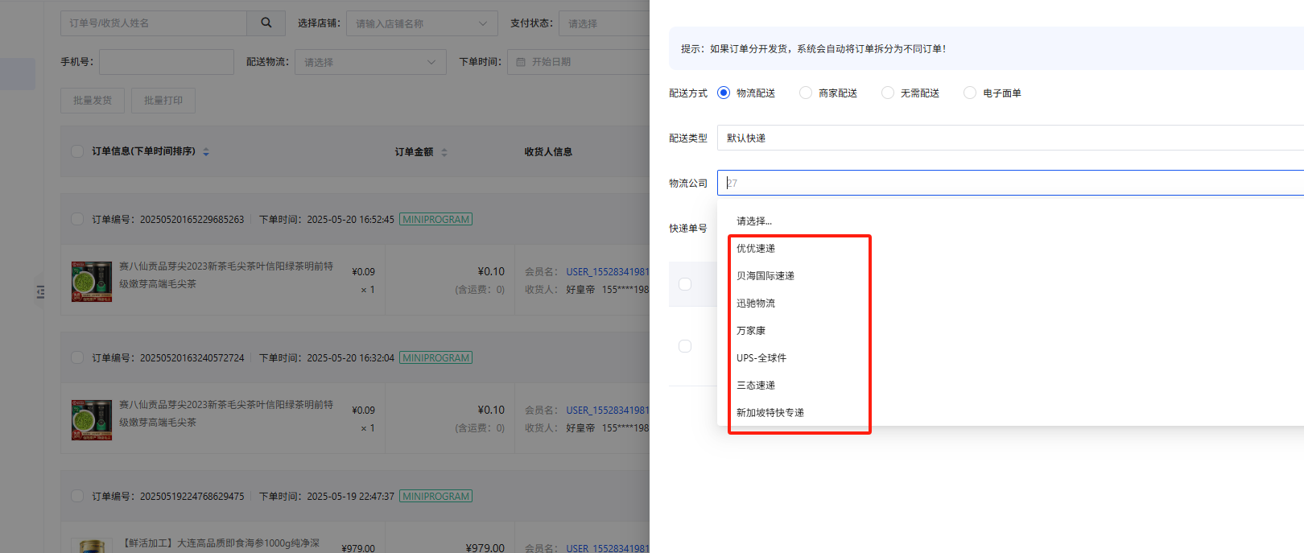Open the 配送物流 filter dropdown
1304x553 pixels.
point(370,62)
